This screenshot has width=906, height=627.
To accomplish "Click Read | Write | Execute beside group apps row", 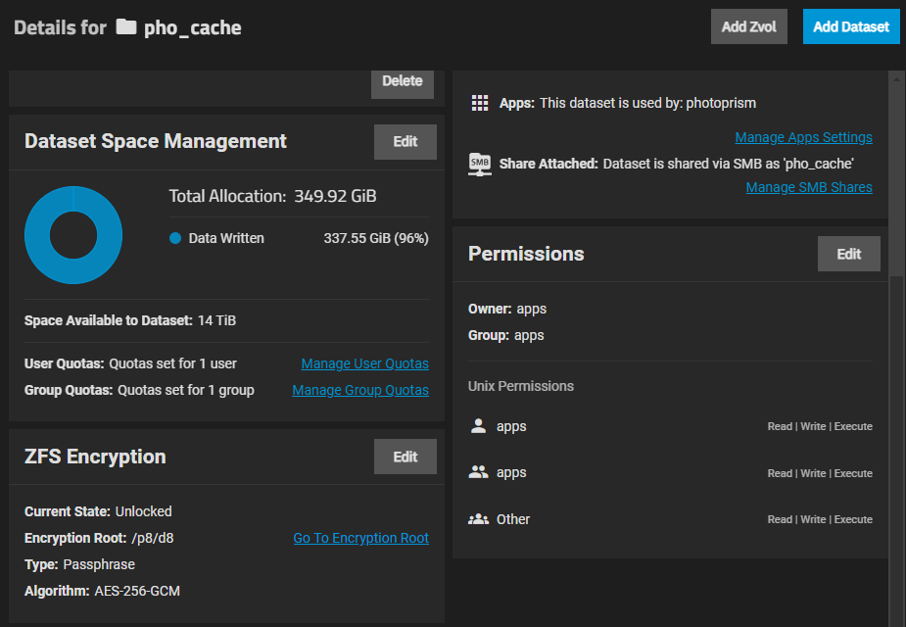I will [x=820, y=473].
